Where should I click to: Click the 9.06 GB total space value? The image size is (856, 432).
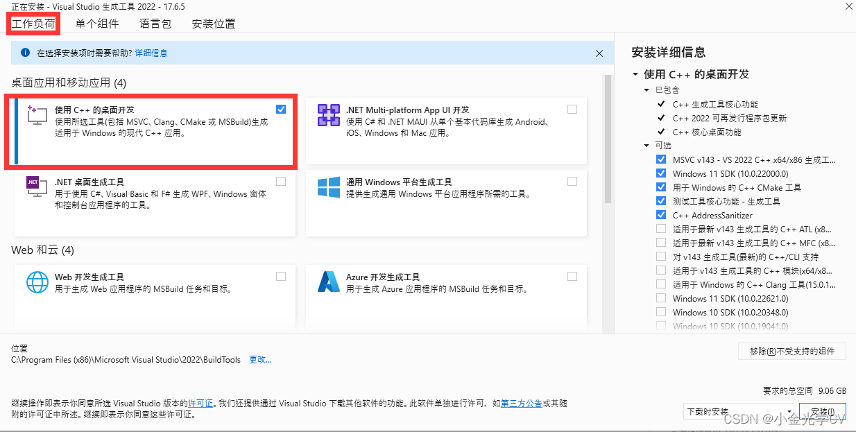point(832,390)
